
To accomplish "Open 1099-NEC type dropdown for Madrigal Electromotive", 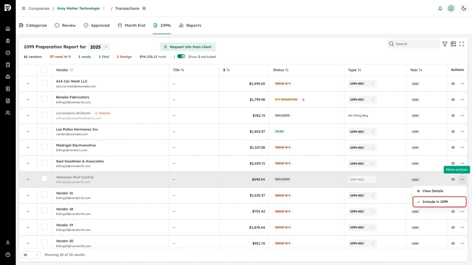I will [x=362, y=148].
